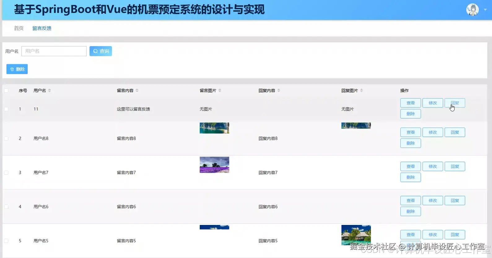Viewport: 492px width, 258px height.
Task: Check the checkbox for row 用户名8
Action: tap(6, 138)
